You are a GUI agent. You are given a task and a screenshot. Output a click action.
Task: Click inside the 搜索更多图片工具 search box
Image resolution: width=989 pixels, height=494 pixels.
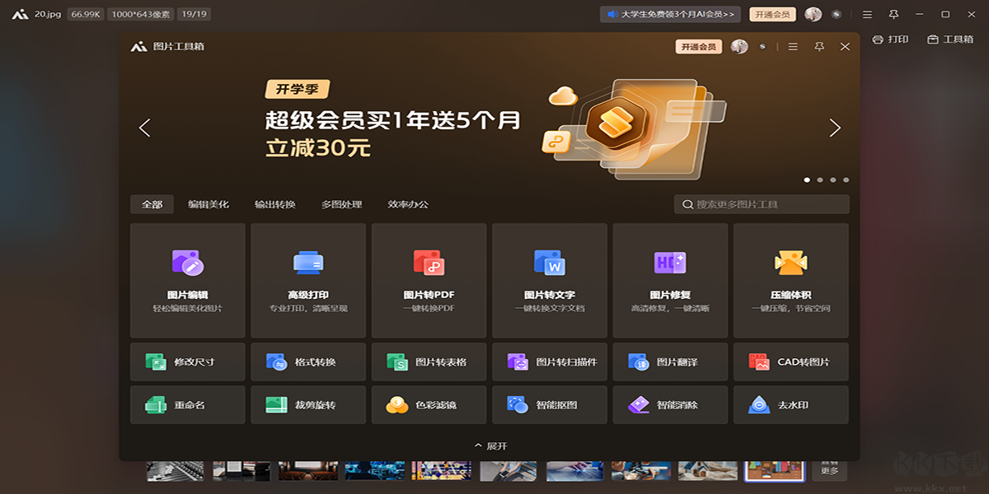click(x=762, y=203)
